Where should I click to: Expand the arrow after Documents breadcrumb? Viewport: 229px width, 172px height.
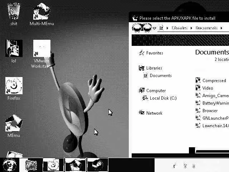(221, 28)
